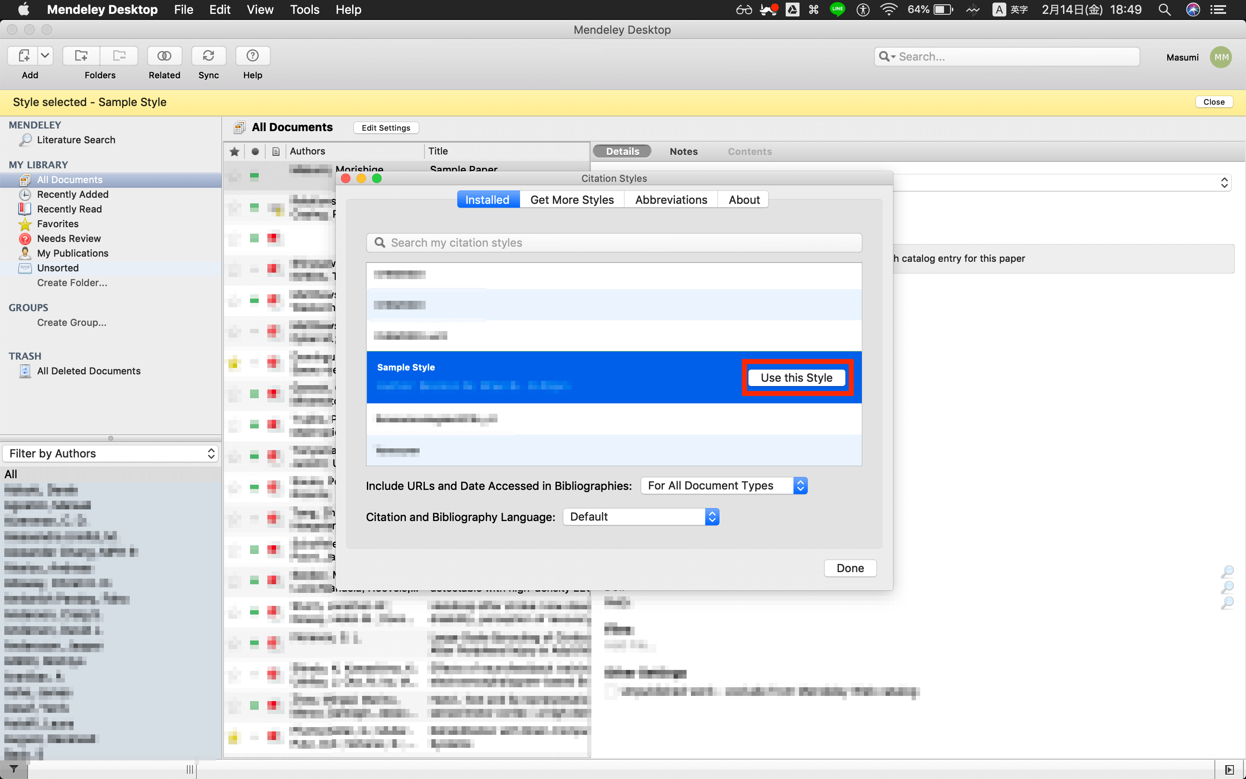
Task: Open the Edit menu
Action: (x=219, y=10)
